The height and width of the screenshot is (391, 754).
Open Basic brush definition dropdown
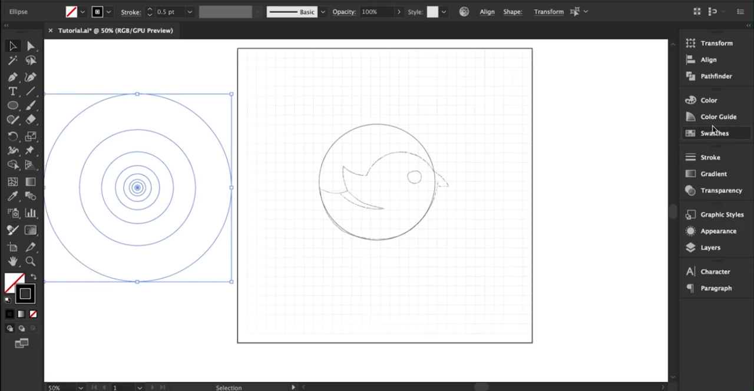click(x=323, y=12)
